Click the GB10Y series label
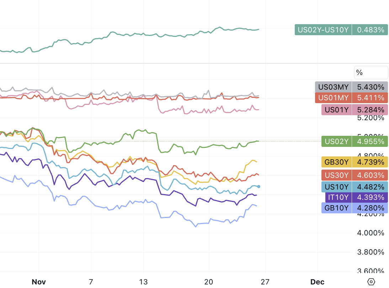Viewport: 389px width, 288px height. tap(336, 208)
